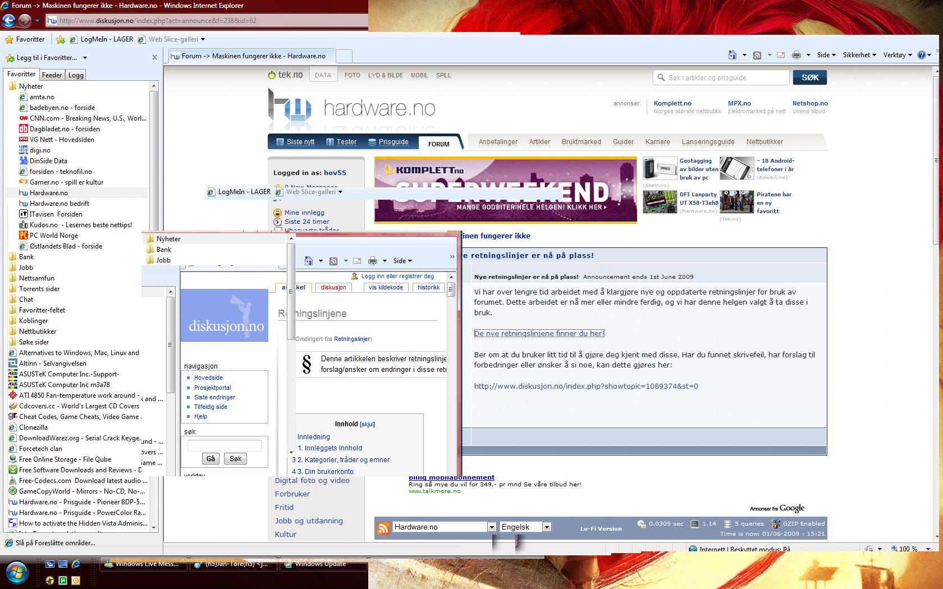Open the Tester tab on hardware.no
The width and height of the screenshot is (943, 589).
click(341, 142)
